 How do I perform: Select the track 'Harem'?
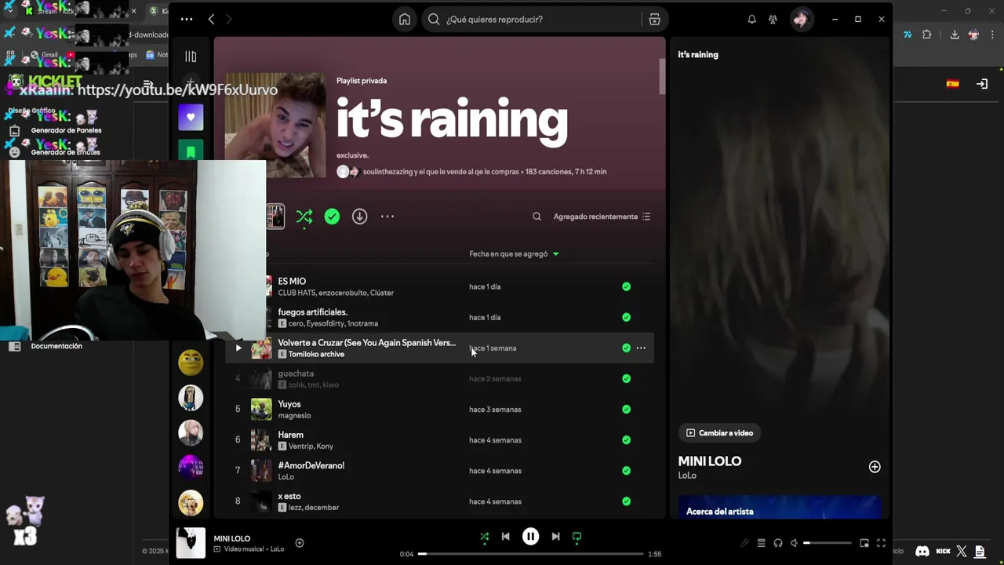290,435
